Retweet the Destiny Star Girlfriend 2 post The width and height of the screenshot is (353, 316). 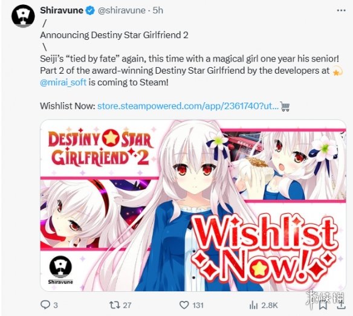115,305
